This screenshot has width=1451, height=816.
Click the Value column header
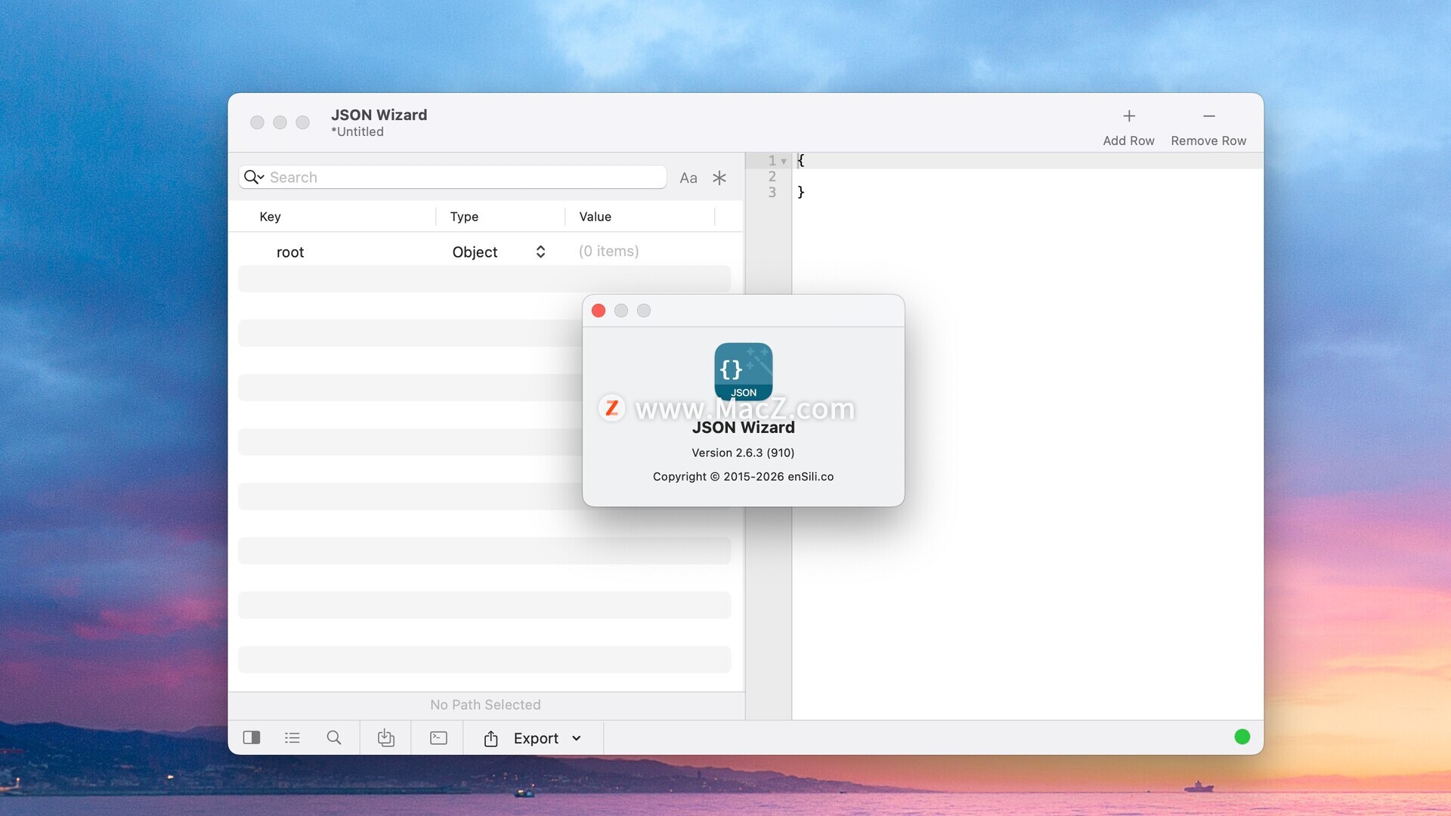tap(595, 217)
